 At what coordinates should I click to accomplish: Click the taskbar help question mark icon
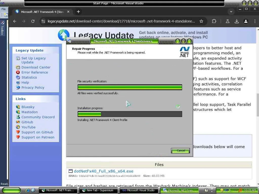[206, 190]
